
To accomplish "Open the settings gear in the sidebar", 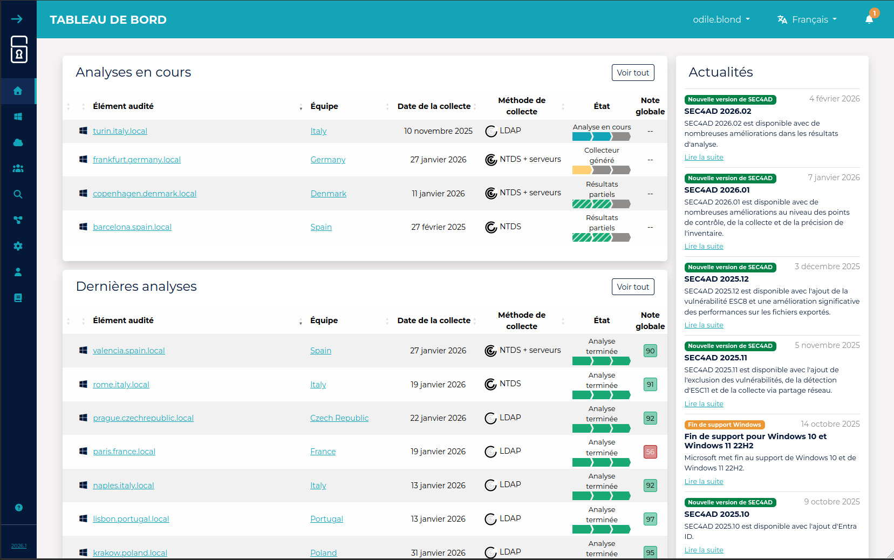I will pos(18,246).
